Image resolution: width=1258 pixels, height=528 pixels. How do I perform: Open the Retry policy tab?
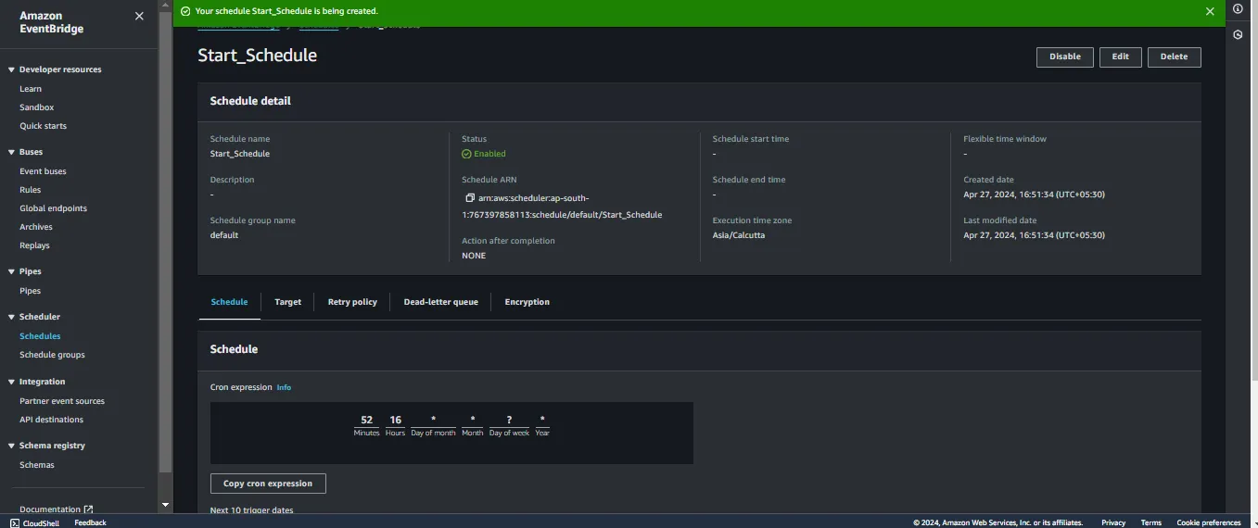pyautogui.click(x=352, y=302)
